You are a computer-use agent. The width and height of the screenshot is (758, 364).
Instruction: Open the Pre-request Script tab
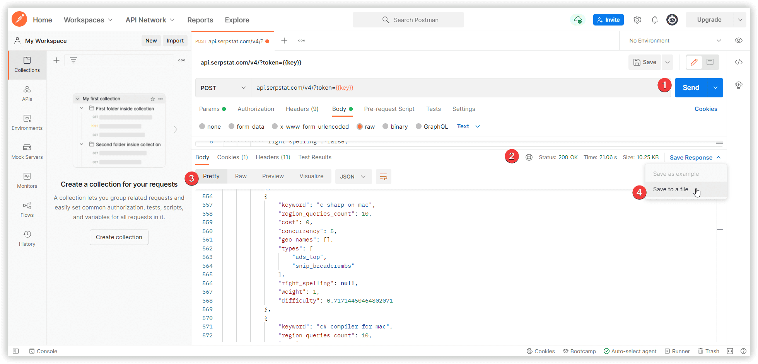click(389, 109)
